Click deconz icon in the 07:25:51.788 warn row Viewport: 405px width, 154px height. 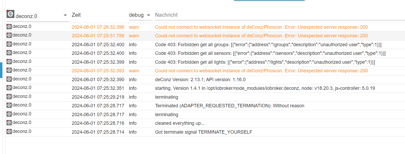pos(9,35)
